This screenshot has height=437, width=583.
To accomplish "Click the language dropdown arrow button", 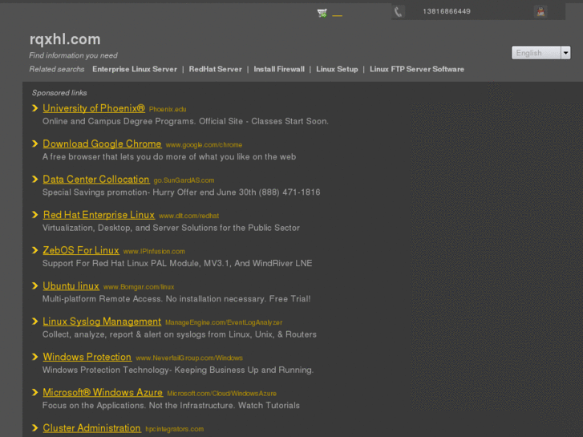I will 565,53.
